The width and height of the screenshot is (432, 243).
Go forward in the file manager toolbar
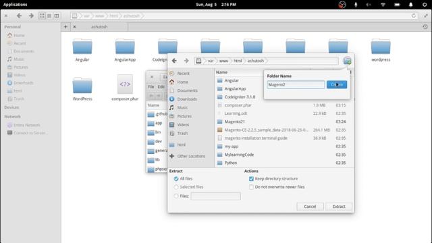point(31,16)
